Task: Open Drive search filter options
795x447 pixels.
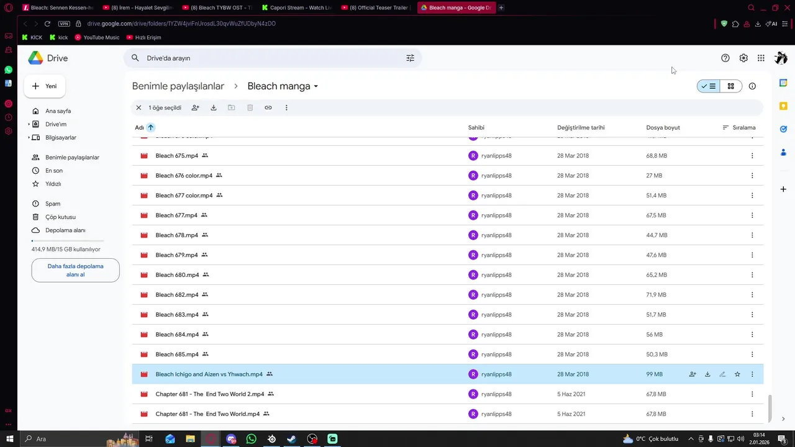Action: pos(410,58)
